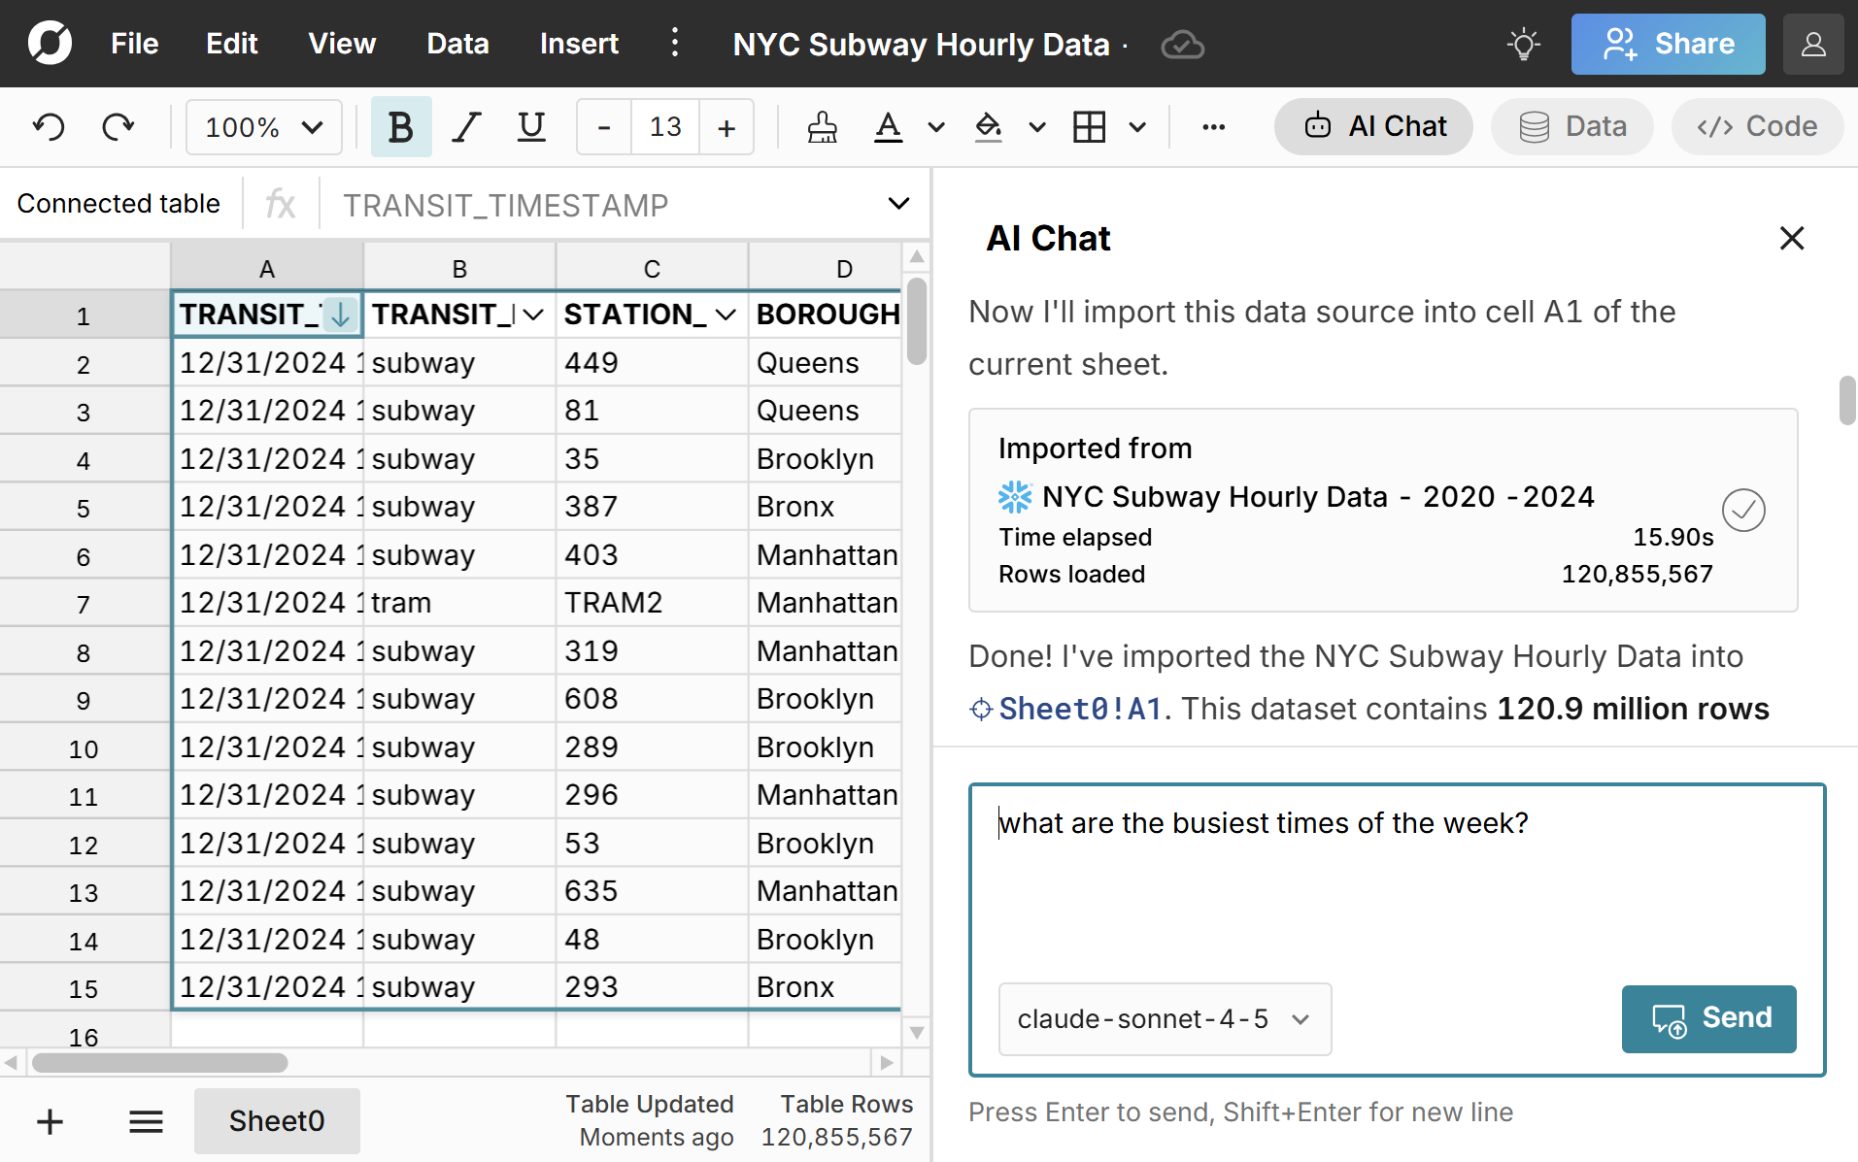Image resolution: width=1858 pixels, height=1162 pixels.
Task: Click the Send button
Action: [x=1707, y=1019]
